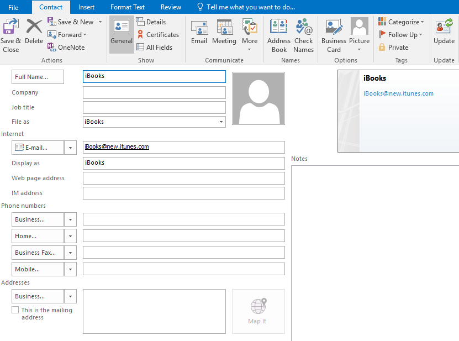Click the Notes text area

tap(375, 253)
